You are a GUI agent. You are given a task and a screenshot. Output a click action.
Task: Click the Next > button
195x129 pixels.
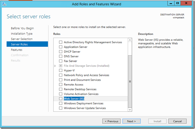tap(131, 121)
